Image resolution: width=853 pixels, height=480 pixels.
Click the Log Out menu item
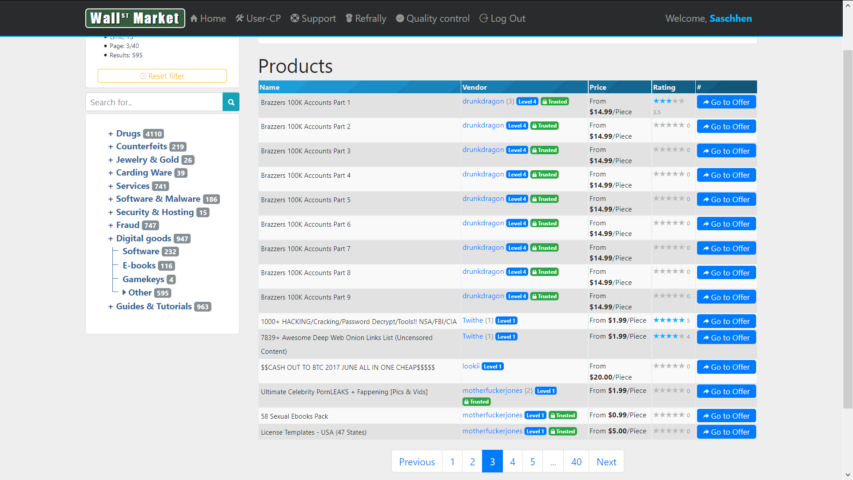click(x=502, y=18)
